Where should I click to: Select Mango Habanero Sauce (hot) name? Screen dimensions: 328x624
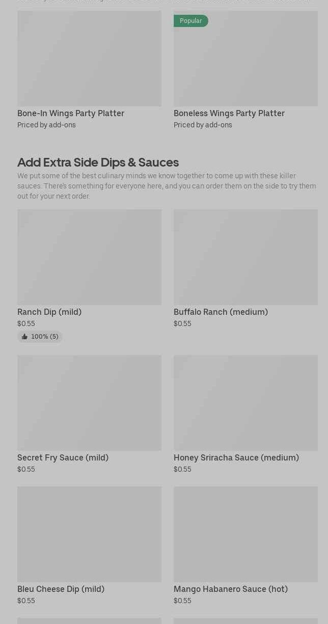231,589
